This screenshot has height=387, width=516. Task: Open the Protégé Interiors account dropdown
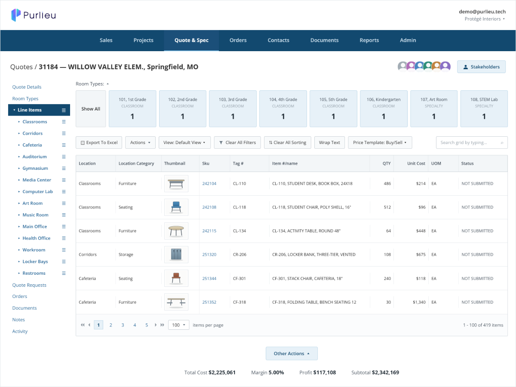(485, 19)
